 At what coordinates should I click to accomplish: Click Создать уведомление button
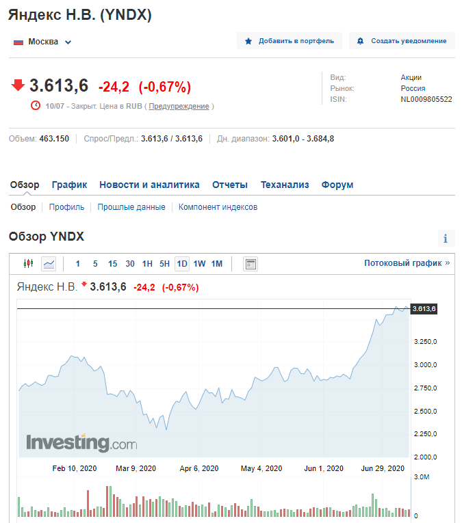[x=402, y=41]
